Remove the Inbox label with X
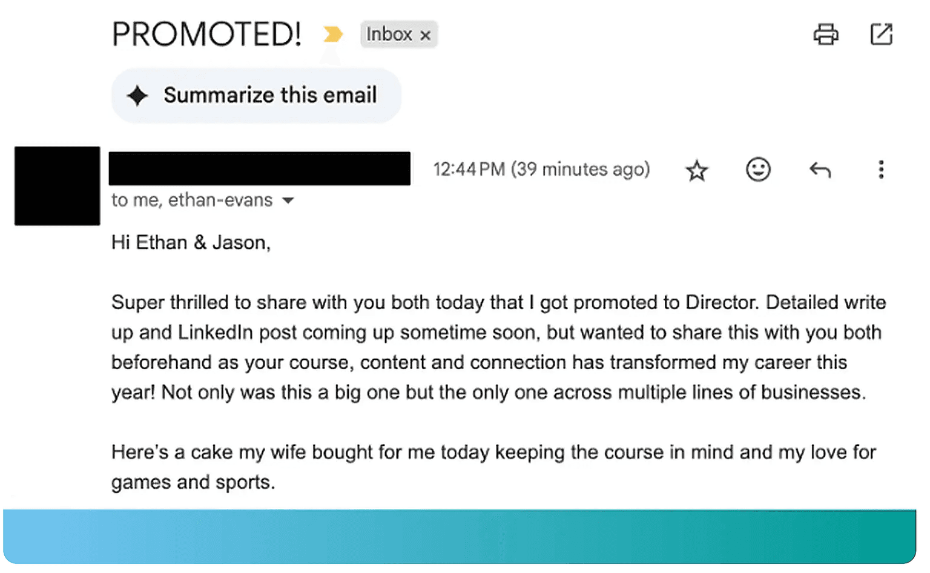This screenshot has height=573, width=930. 426,35
